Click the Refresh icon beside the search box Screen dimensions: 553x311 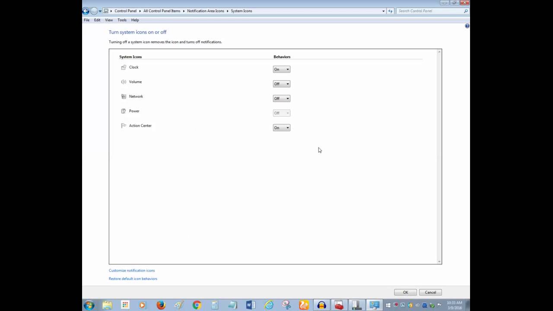390,11
